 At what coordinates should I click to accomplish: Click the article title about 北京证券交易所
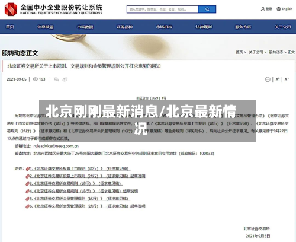pos(84,66)
